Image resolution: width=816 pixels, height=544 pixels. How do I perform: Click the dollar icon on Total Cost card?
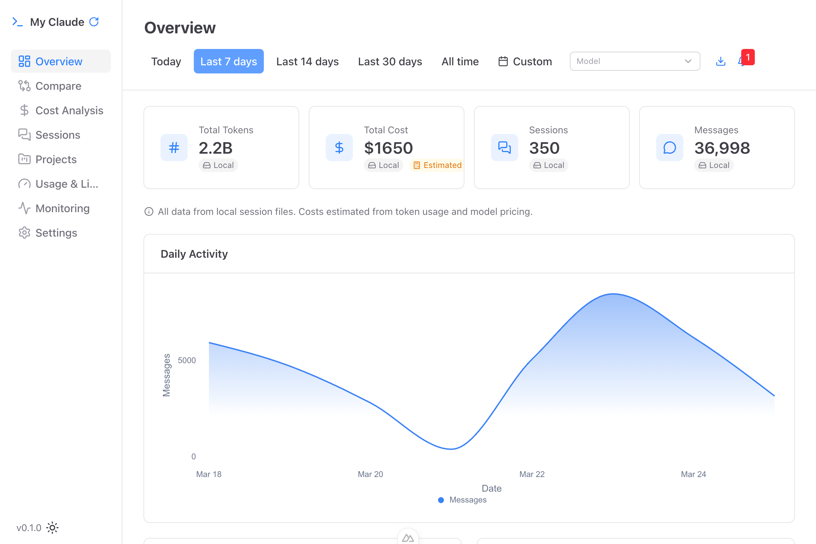coord(339,148)
